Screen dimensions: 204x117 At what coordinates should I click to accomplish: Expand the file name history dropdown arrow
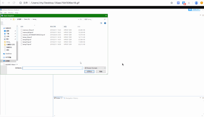coord(82,68)
